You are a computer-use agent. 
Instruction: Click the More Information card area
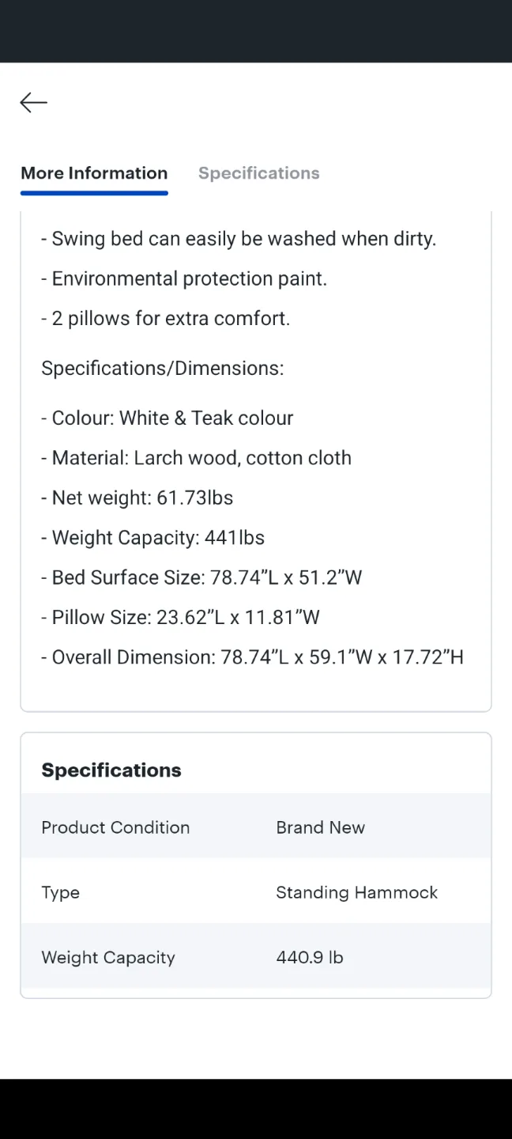pyautogui.click(x=256, y=459)
